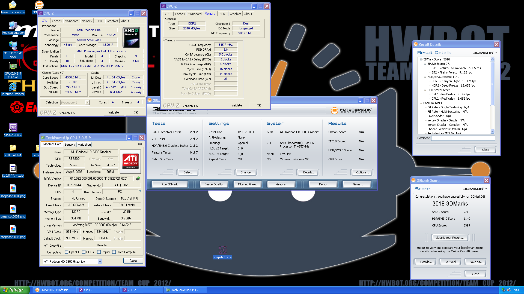Open snaphsot0002.png desktop file
The height and width of the screenshot is (294, 524).
(13, 212)
